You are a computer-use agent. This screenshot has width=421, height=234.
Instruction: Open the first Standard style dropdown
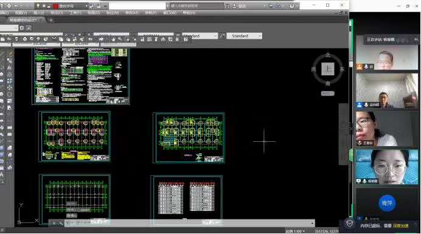[200, 36]
